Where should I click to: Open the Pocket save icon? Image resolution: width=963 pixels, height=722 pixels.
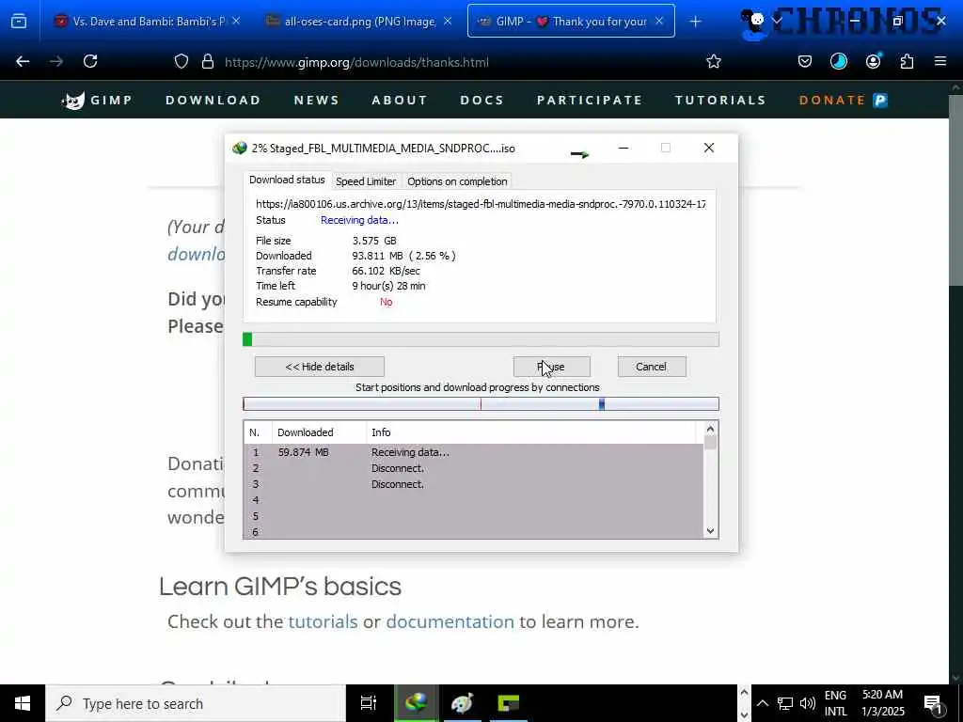[805, 61]
